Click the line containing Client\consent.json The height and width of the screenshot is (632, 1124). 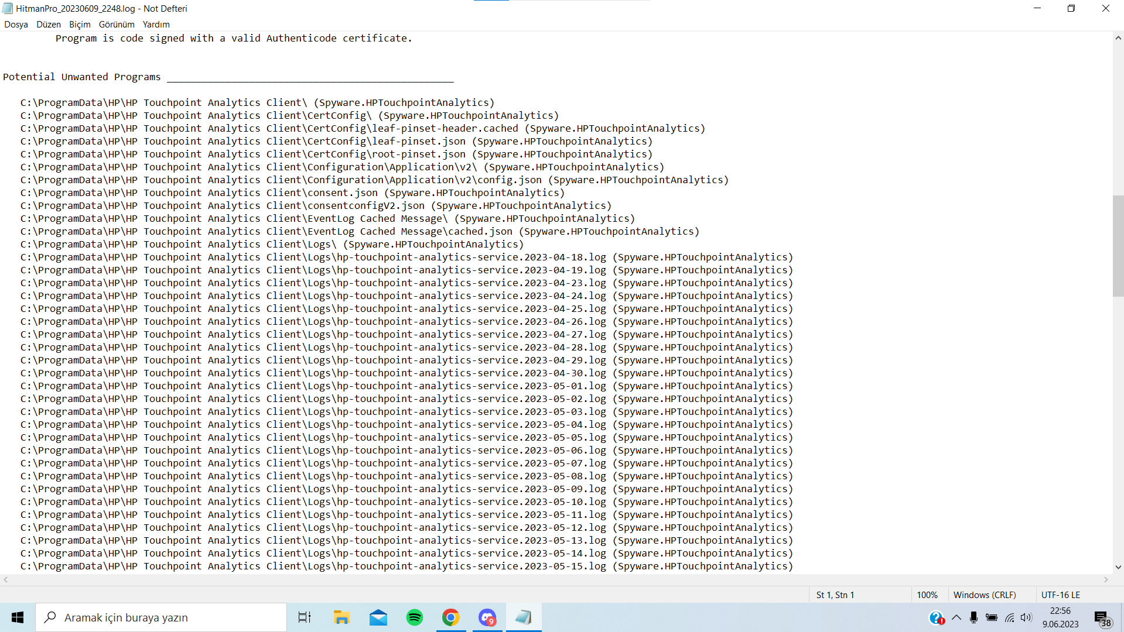pos(293,193)
